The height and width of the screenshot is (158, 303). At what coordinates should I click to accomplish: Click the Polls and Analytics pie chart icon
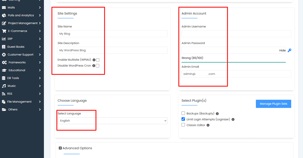(4, 15)
